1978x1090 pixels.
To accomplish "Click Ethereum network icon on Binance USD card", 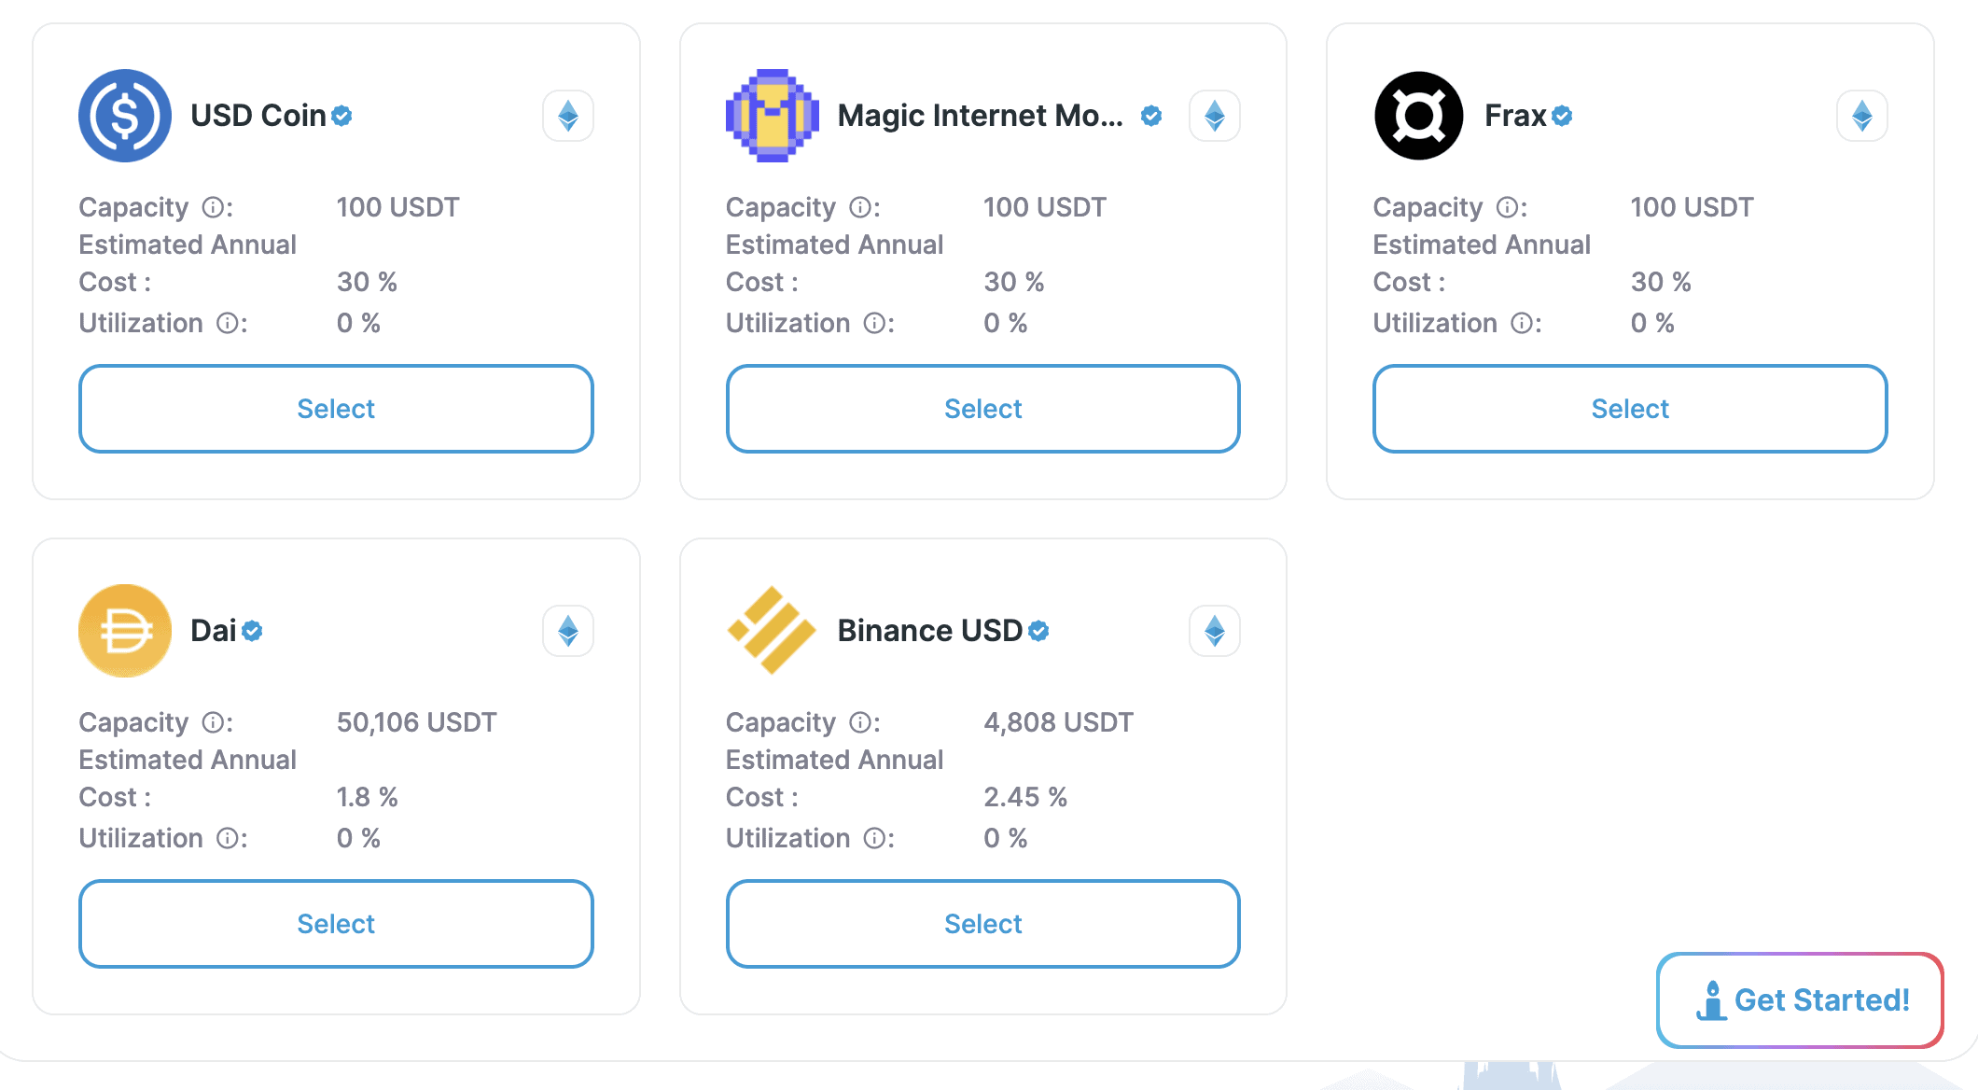I will point(1214,631).
